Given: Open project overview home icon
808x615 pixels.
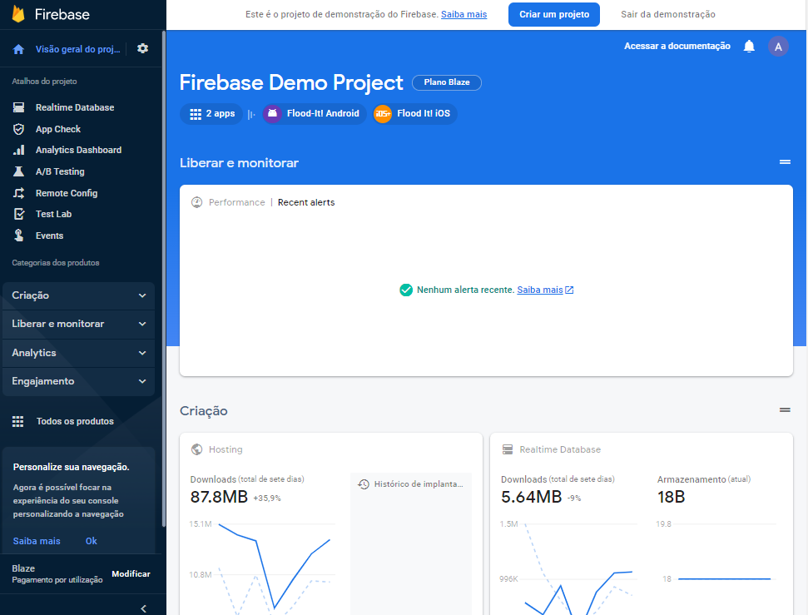Looking at the screenshot, I should (18, 49).
